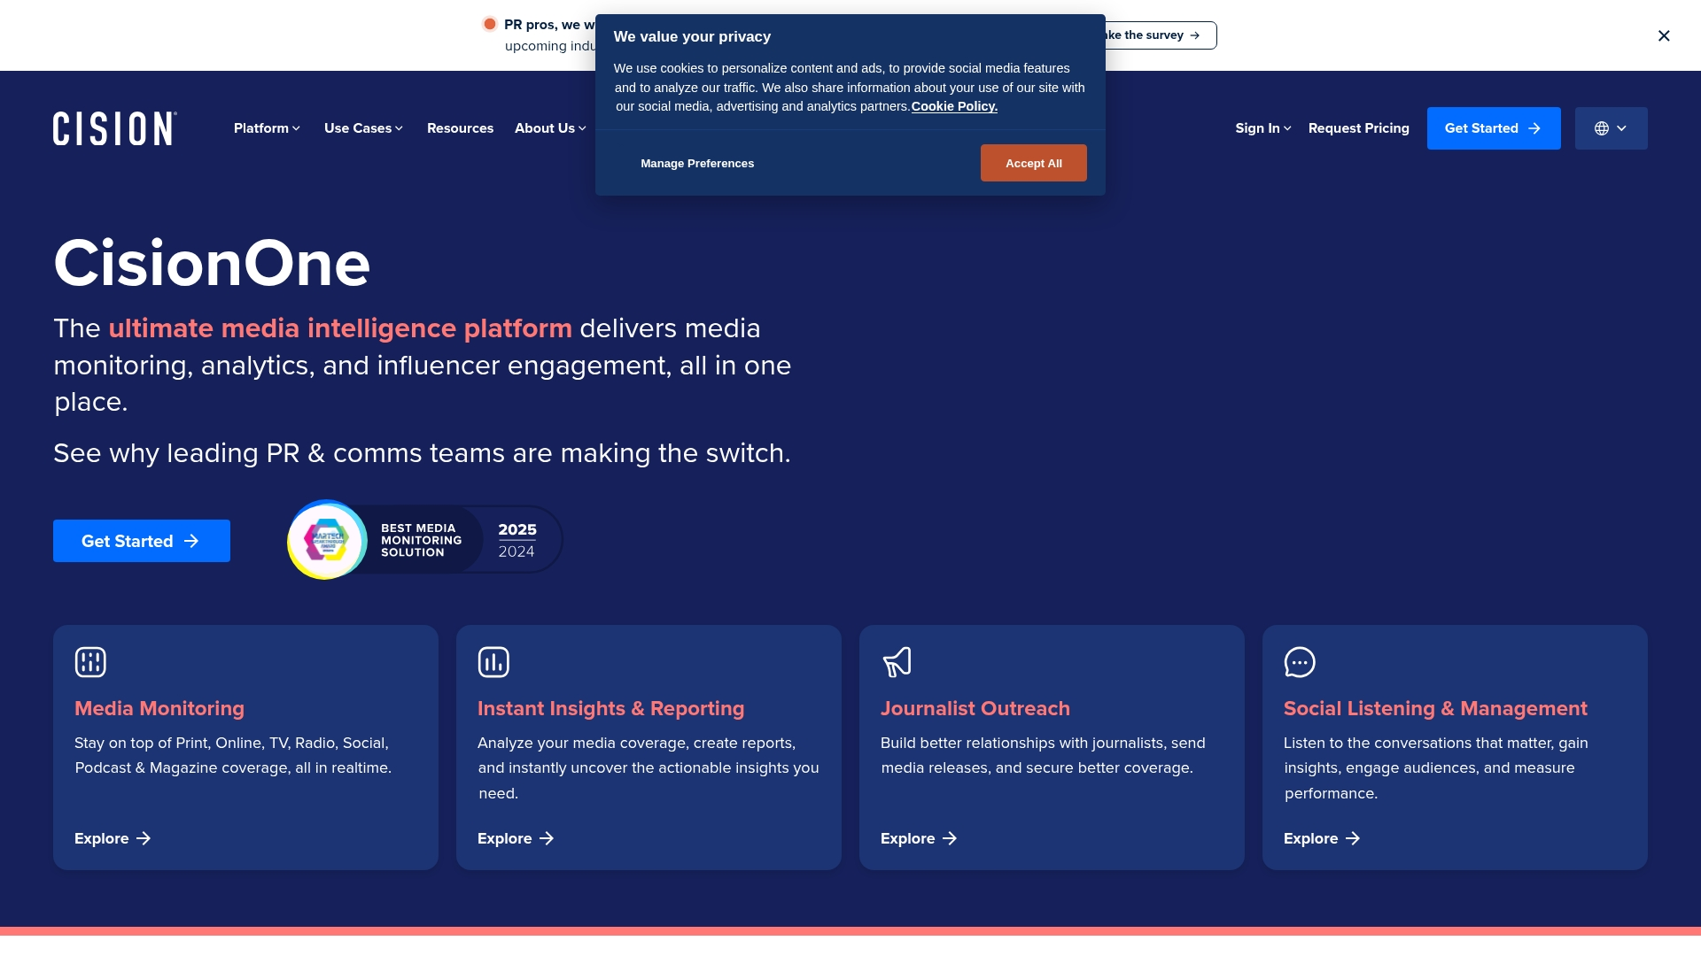Click the Instant Insights bar chart icon
The image size is (1701, 956).
tap(493, 662)
